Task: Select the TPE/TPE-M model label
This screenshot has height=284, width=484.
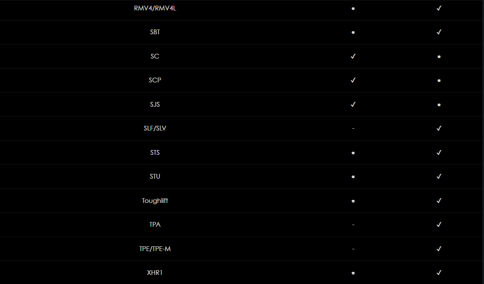Action: (155, 249)
